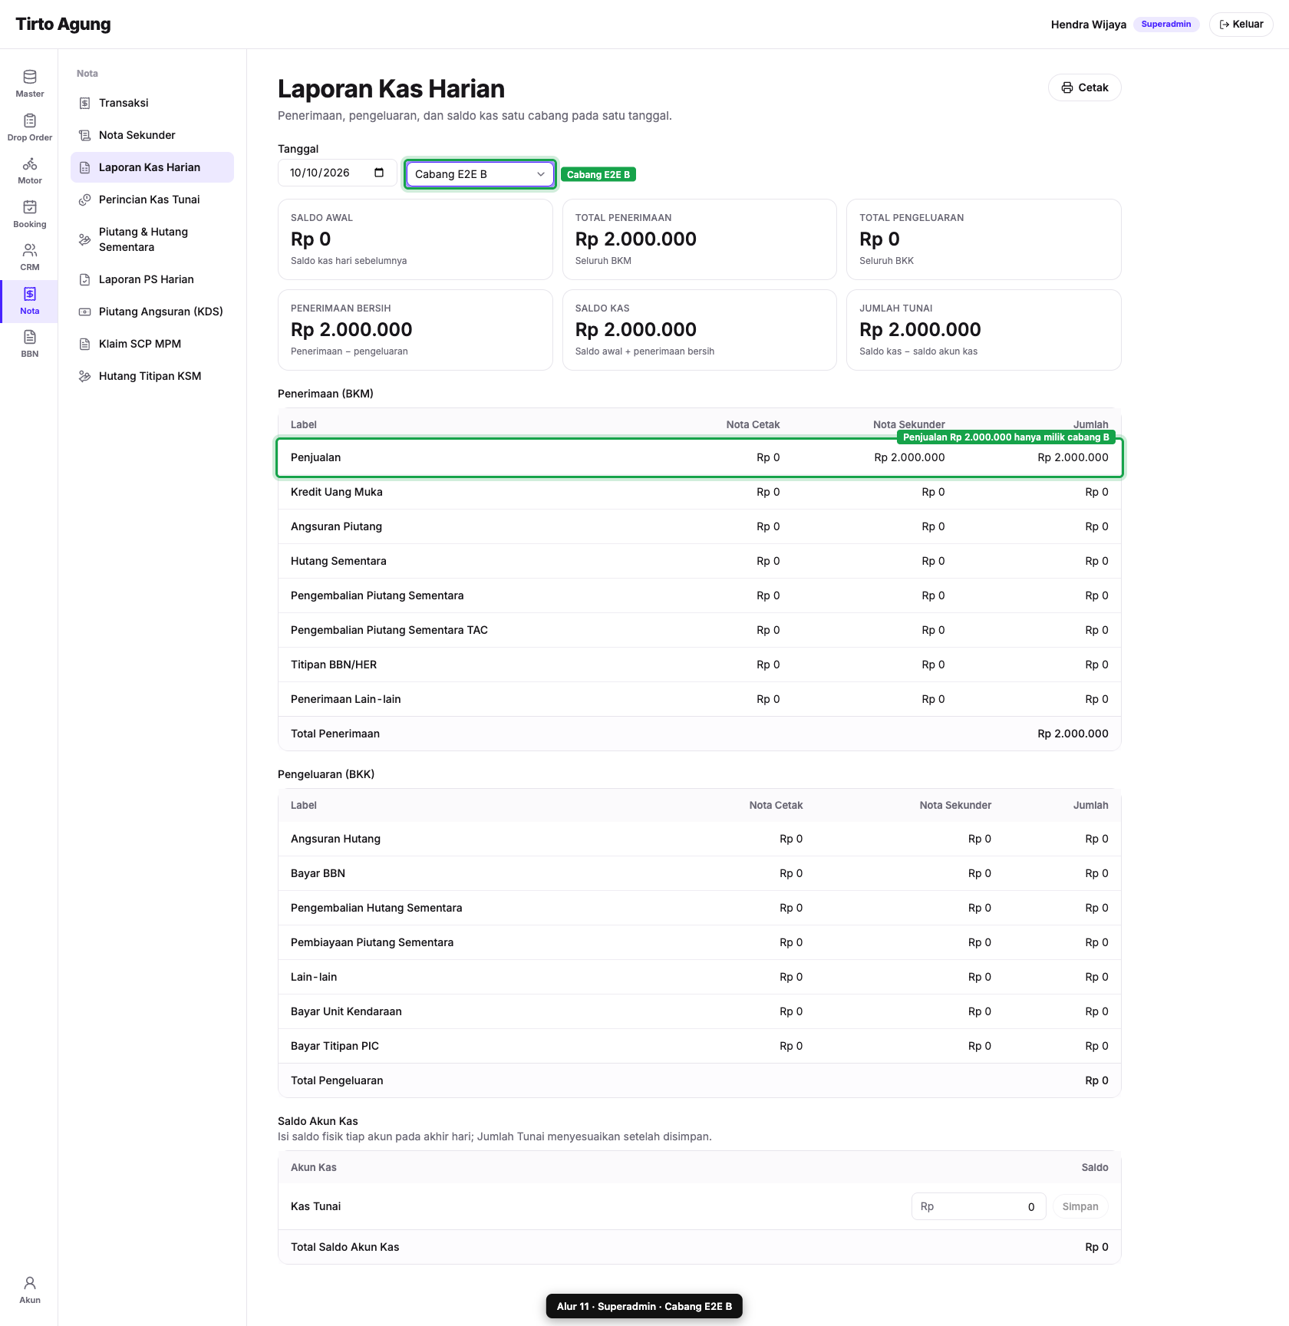Click the Hutang Titipan KSM icon
This screenshot has width=1289, height=1326.
click(85, 376)
